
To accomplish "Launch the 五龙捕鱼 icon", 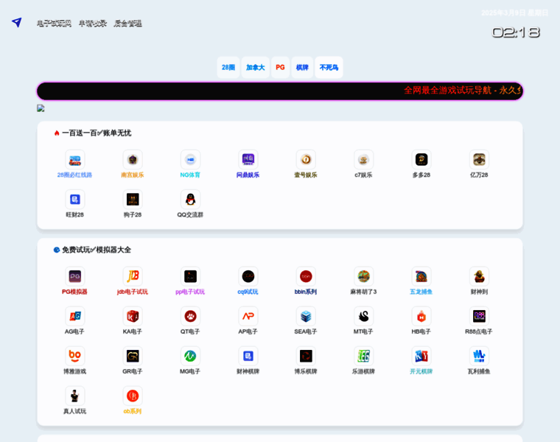I will pos(421,276).
